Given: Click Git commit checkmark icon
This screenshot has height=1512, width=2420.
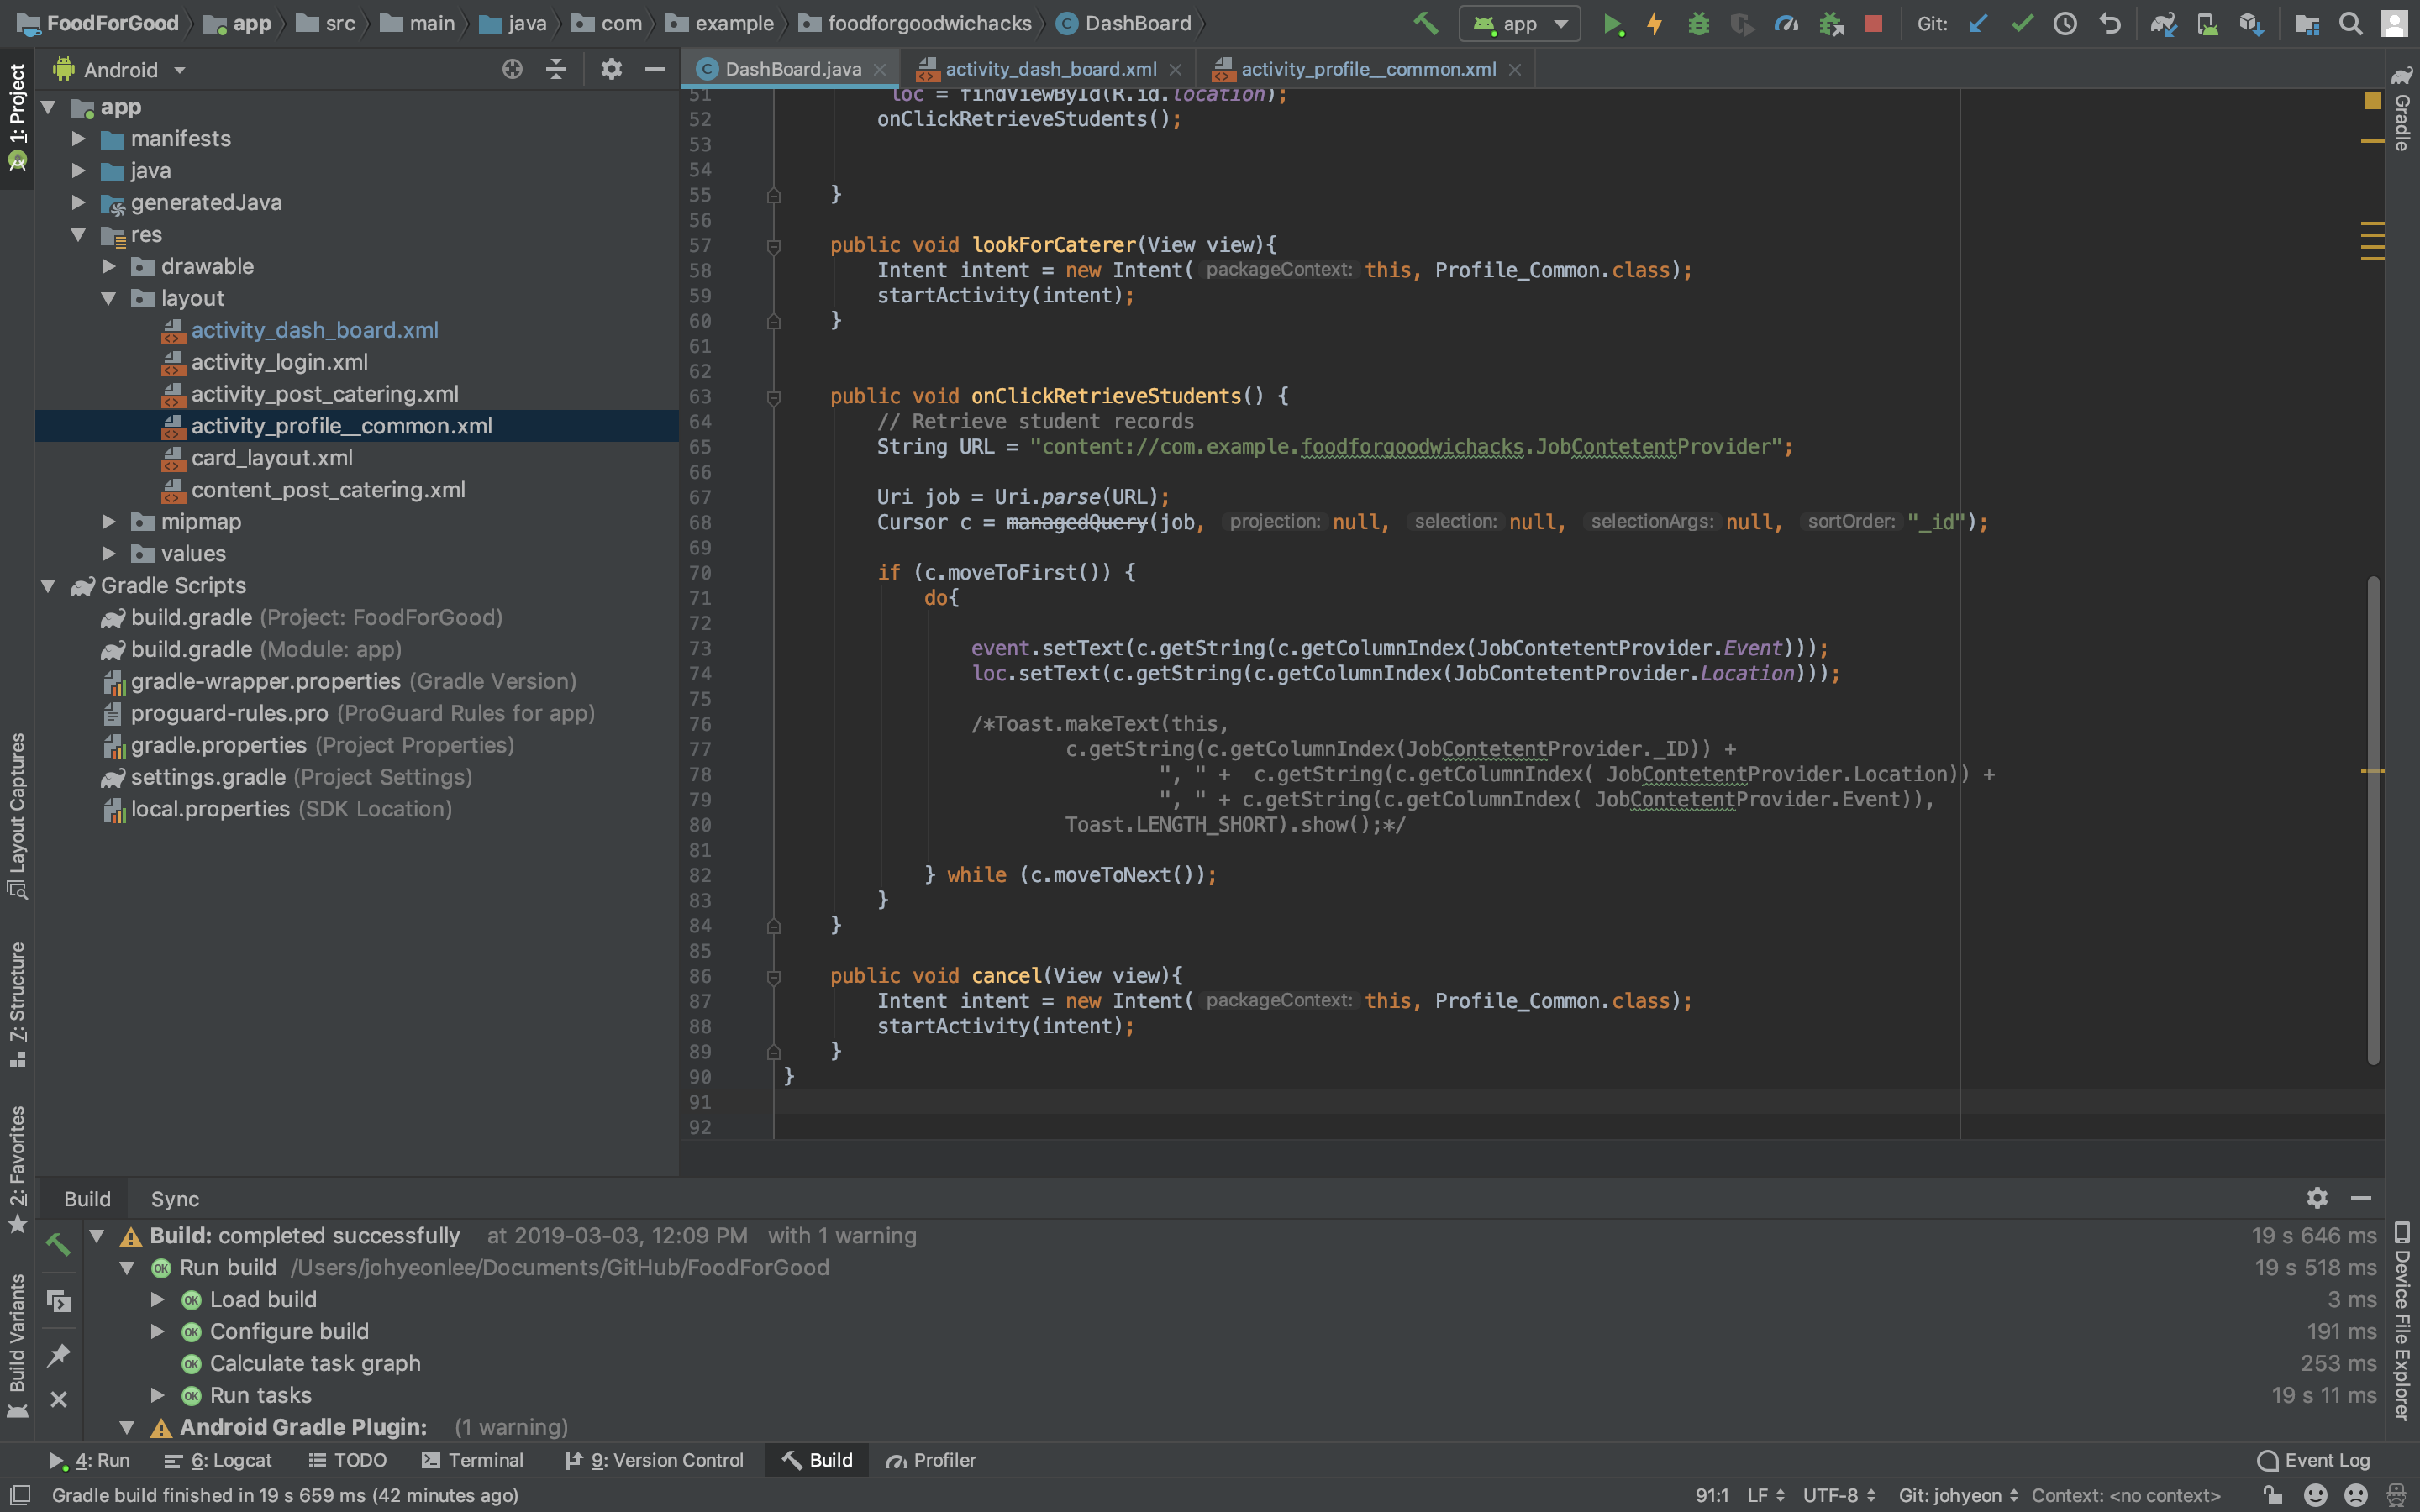Looking at the screenshot, I should click(2021, 24).
